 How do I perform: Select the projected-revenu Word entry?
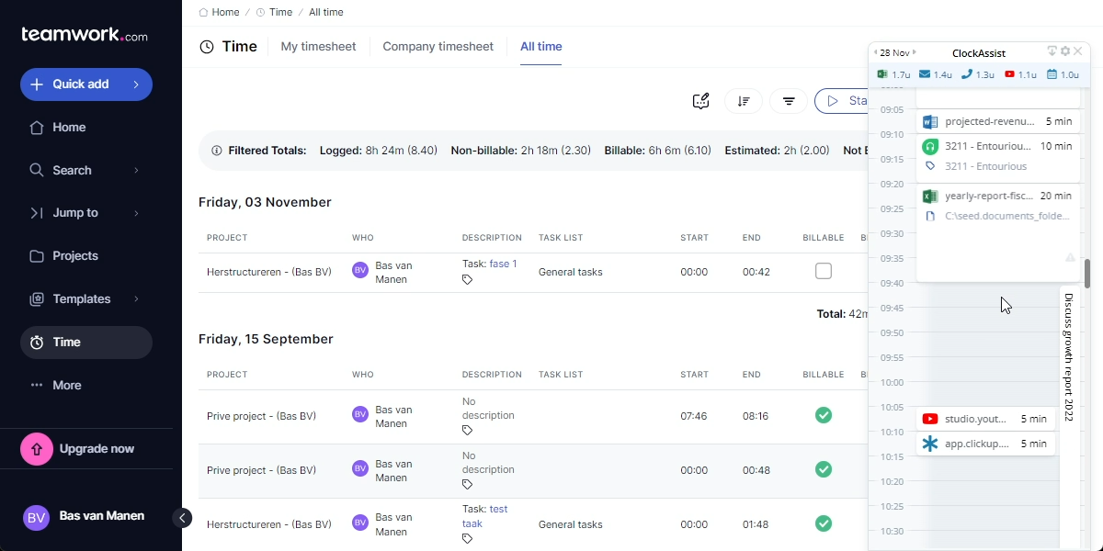pyautogui.click(x=998, y=122)
